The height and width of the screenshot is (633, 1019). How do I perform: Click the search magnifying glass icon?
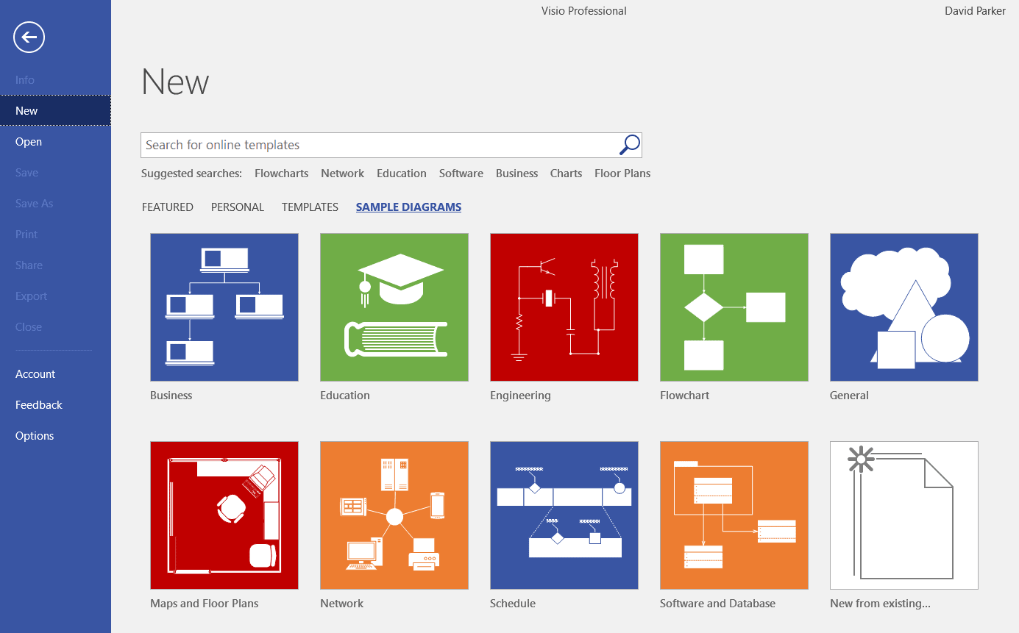(629, 145)
